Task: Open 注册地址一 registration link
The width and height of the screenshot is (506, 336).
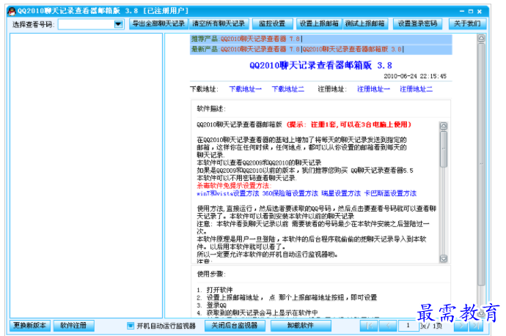Action: tap(373, 89)
